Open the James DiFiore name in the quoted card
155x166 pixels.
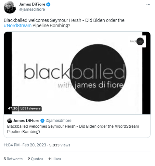[26, 121]
